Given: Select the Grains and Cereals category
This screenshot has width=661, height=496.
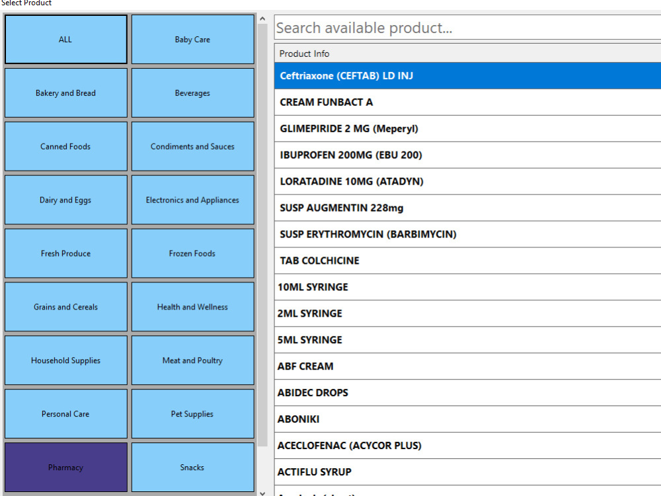Looking at the screenshot, I should click(x=65, y=307).
